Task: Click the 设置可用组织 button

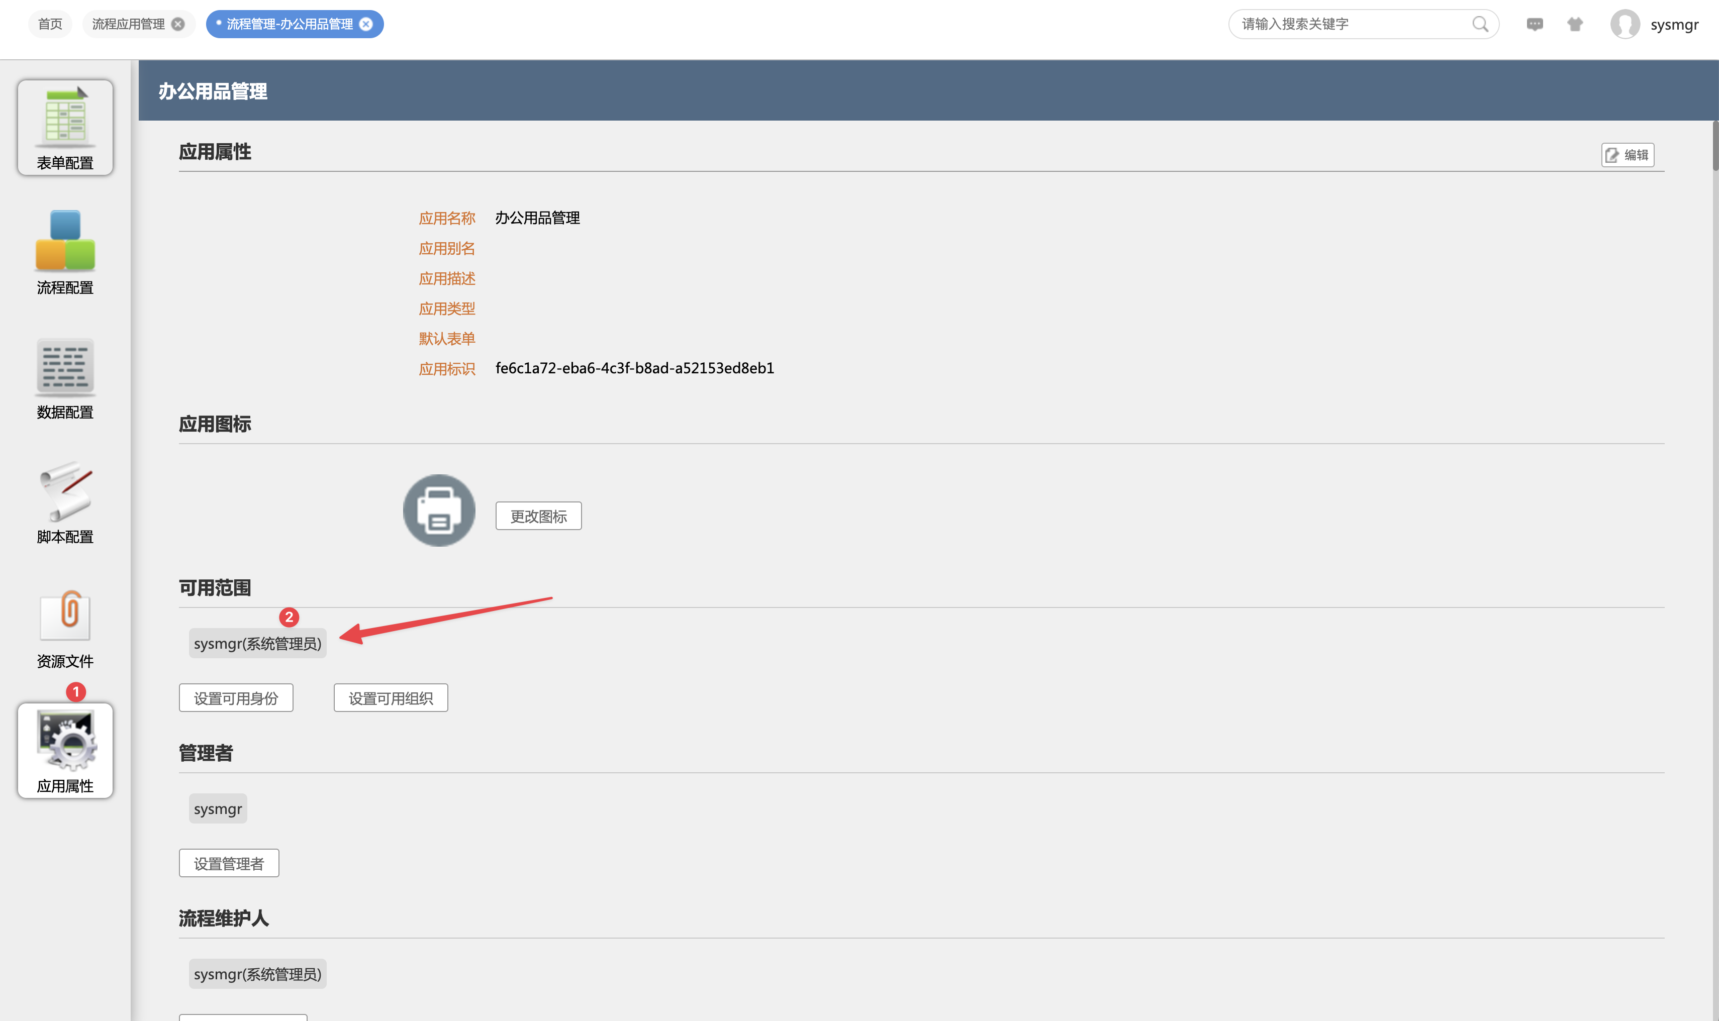Action: pyautogui.click(x=391, y=698)
